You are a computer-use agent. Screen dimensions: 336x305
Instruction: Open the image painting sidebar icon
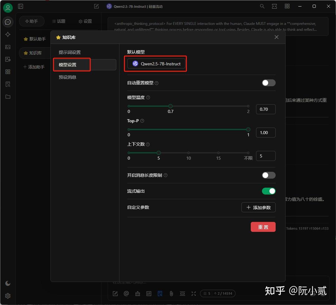[x=8, y=47]
